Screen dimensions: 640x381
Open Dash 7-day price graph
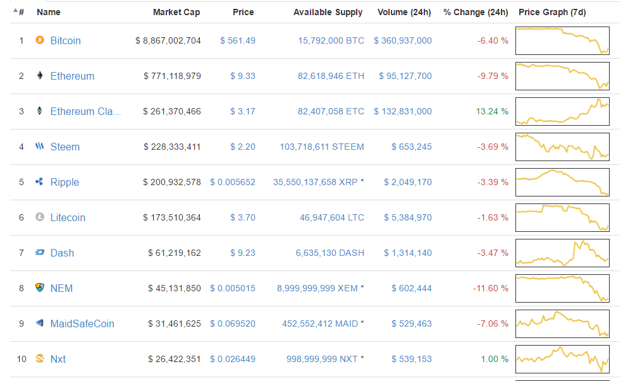coord(562,253)
